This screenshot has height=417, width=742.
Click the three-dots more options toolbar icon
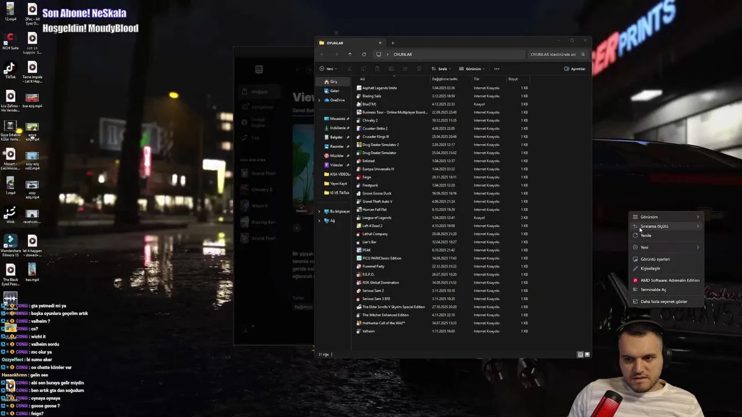pyautogui.click(x=497, y=69)
